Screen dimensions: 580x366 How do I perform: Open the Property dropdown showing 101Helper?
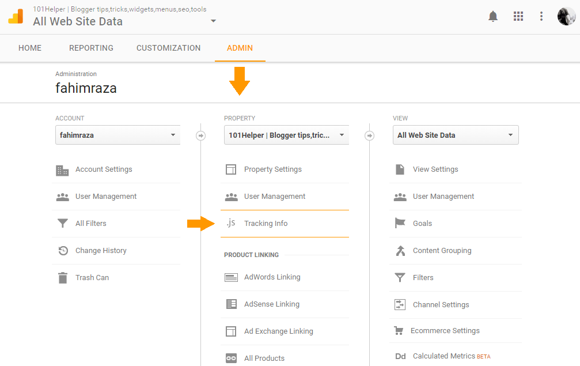286,135
